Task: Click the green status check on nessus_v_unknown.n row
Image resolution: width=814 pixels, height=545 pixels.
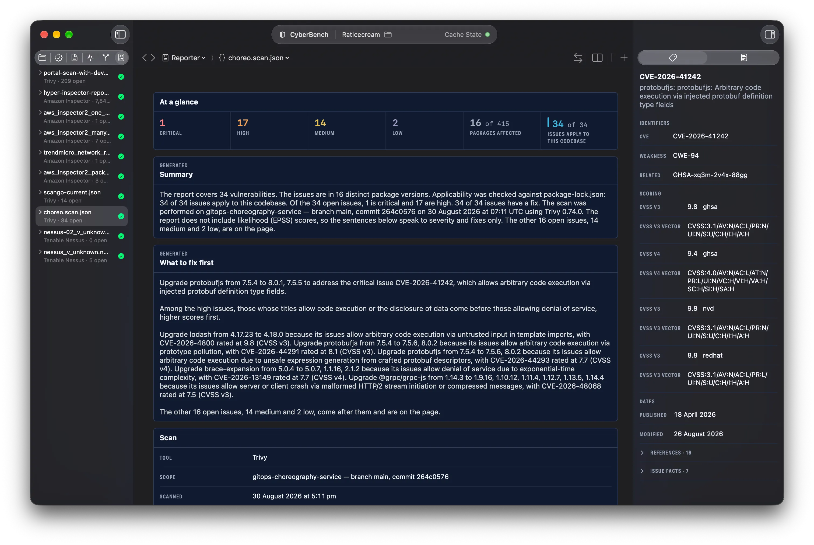Action: (x=121, y=256)
